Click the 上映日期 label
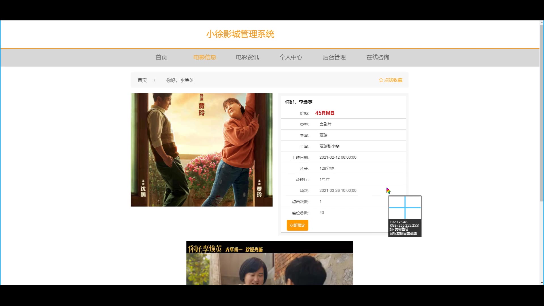Viewport: 544px width, 306px height. [301, 158]
